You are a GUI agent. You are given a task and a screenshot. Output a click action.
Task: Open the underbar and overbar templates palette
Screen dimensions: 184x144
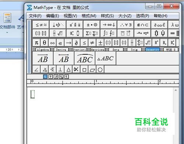pyautogui.click(x=125, y=33)
